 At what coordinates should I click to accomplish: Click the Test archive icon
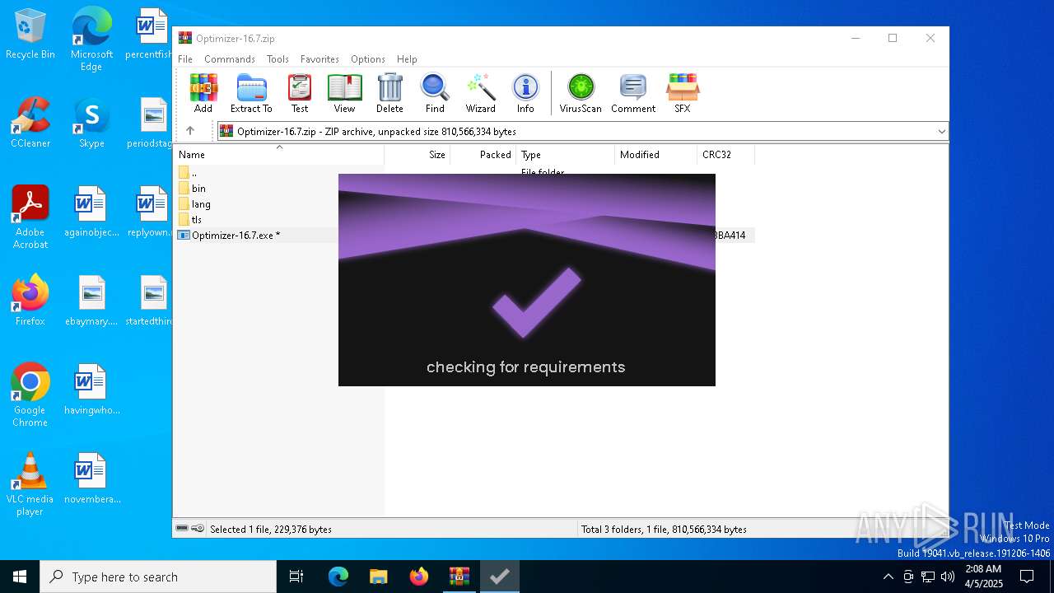click(300, 93)
